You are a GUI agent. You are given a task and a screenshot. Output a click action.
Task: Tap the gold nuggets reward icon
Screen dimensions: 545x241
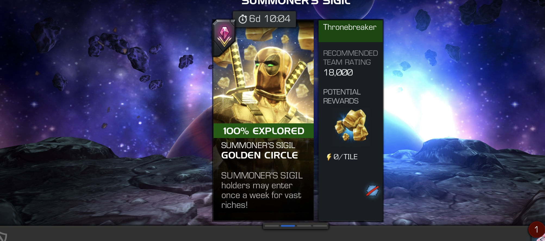click(x=352, y=126)
